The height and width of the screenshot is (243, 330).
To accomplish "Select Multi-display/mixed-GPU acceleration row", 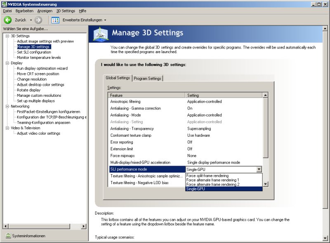I will (x=185, y=163).
